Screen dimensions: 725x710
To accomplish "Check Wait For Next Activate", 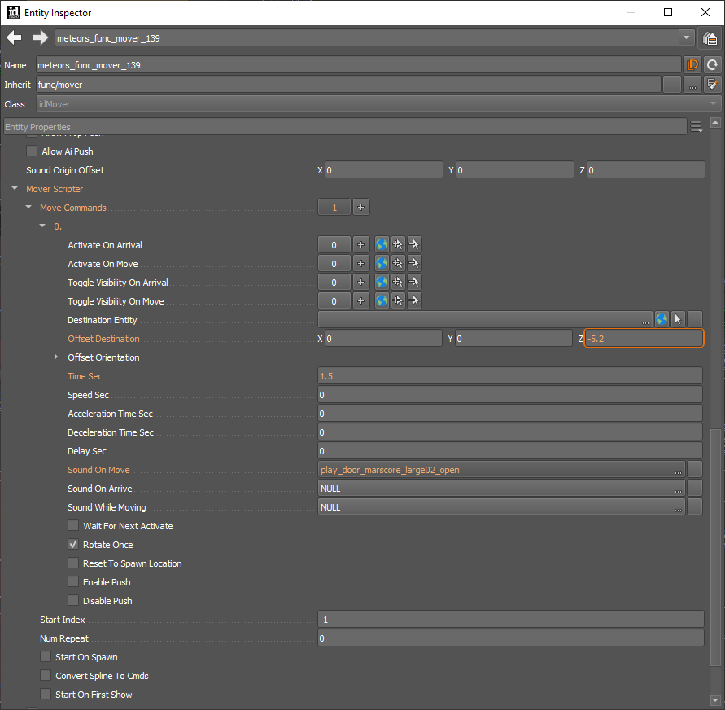I will [73, 525].
